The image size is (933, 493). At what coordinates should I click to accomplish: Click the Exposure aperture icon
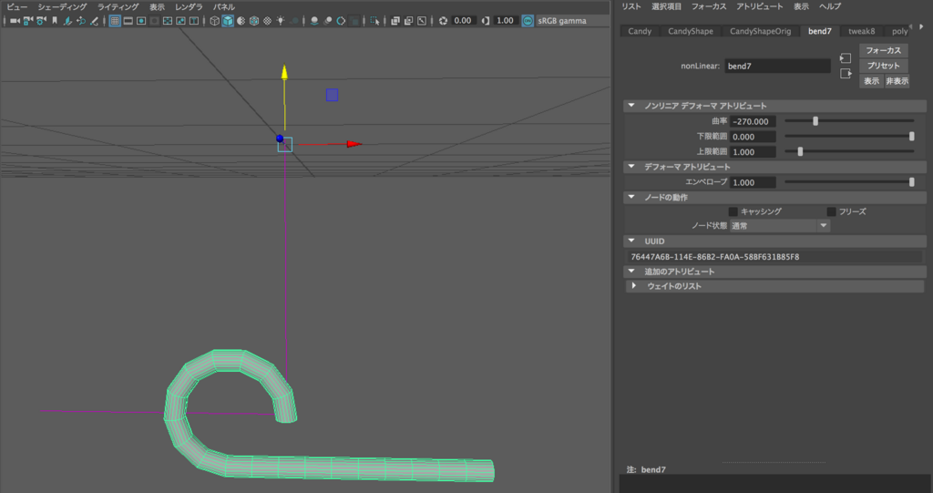click(443, 21)
